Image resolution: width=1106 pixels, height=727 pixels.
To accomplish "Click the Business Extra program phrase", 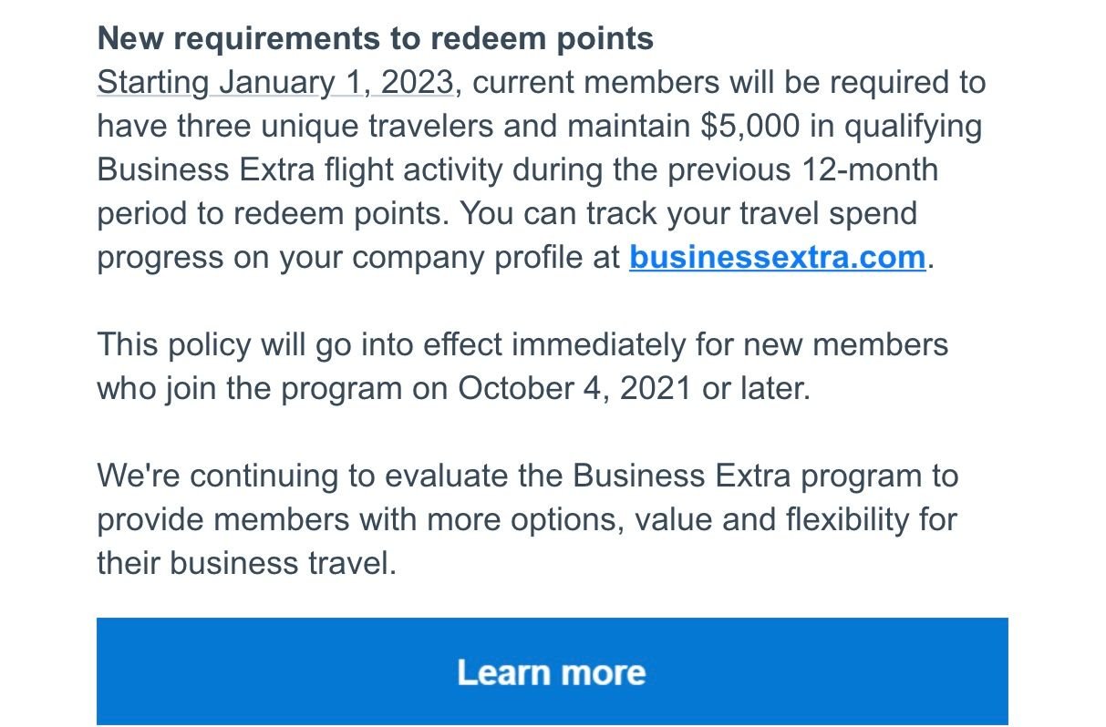I will click(x=754, y=476).
